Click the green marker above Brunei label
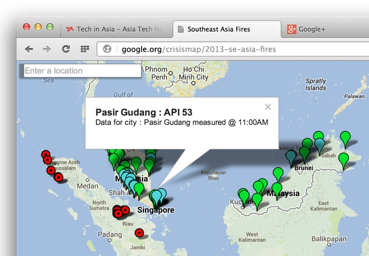Image resolution: width=369 pixels, height=256 pixels. 304,153
